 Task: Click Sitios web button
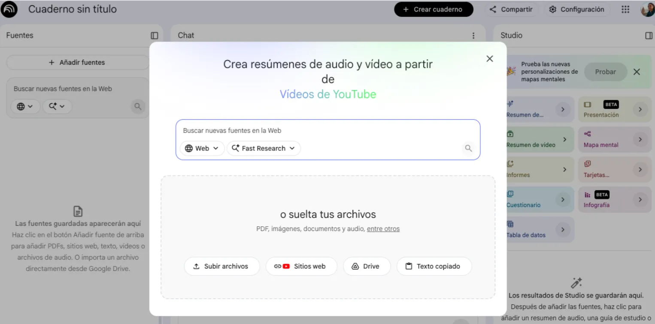(x=301, y=266)
